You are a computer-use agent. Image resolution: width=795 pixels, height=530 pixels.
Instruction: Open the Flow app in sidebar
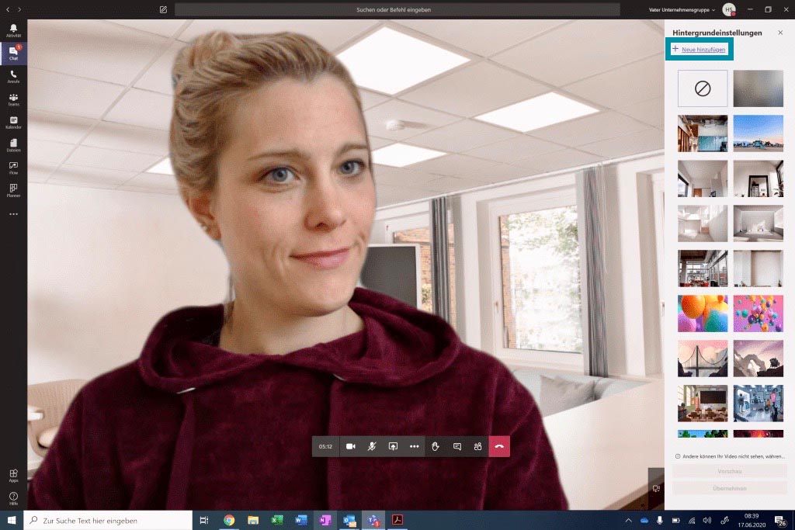(13, 168)
